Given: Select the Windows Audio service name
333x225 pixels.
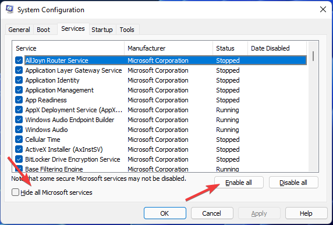Looking at the screenshot, I should pyautogui.click(x=47, y=130).
